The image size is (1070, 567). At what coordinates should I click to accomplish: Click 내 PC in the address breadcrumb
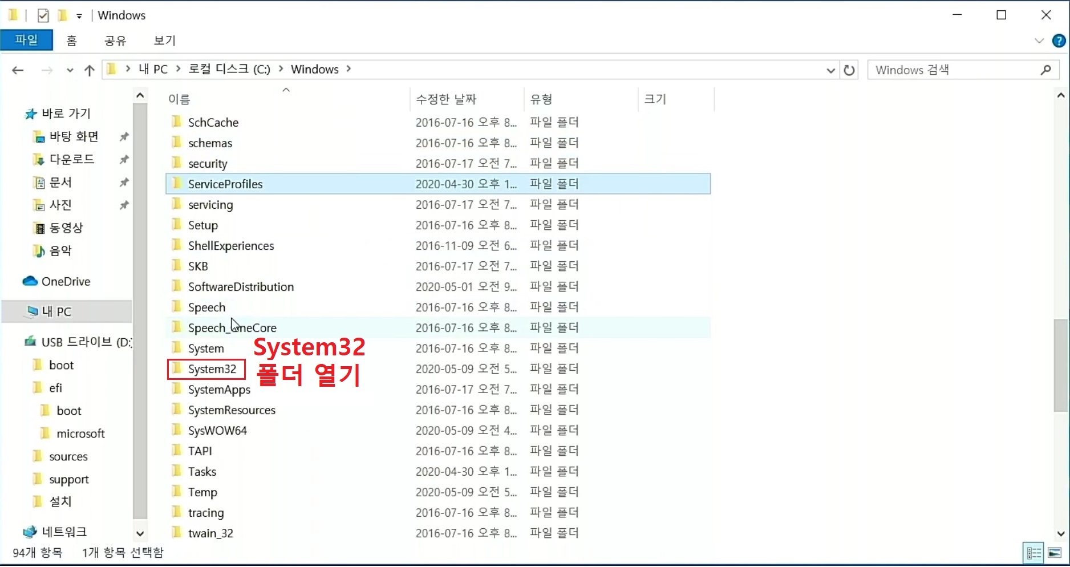[x=153, y=69]
